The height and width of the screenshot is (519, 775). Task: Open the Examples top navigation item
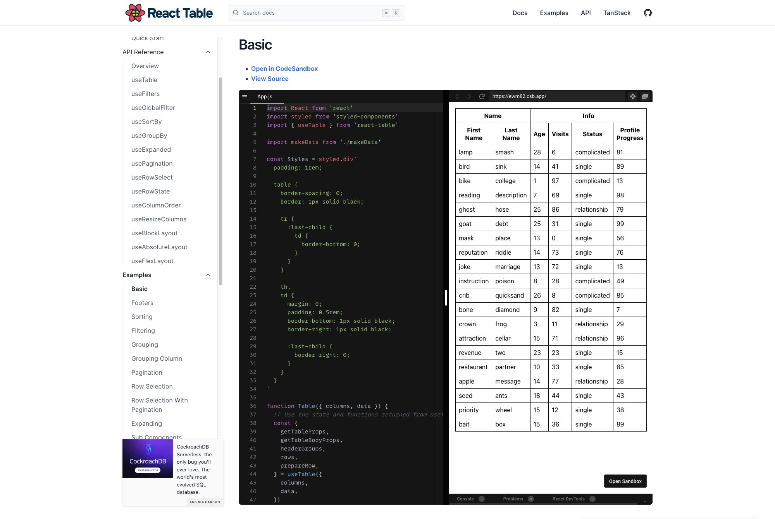[x=554, y=13]
